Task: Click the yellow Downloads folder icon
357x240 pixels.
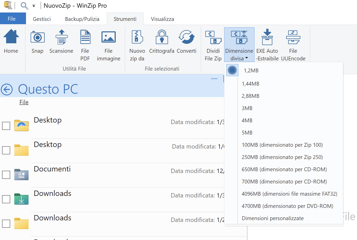Action: [x=21, y=223]
